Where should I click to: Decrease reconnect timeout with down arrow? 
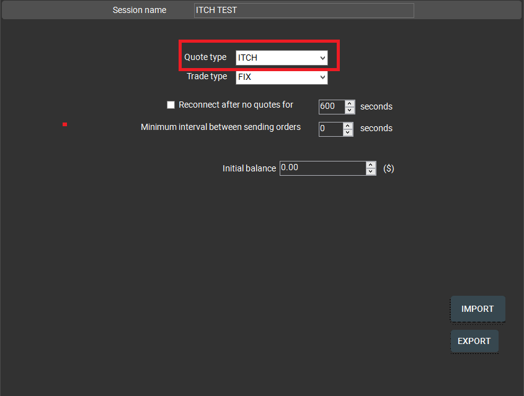pyautogui.click(x=350, y=110)
